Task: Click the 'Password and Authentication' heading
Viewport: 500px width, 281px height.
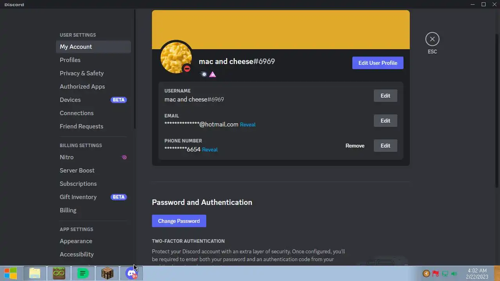Action: [x=202, y=202]
